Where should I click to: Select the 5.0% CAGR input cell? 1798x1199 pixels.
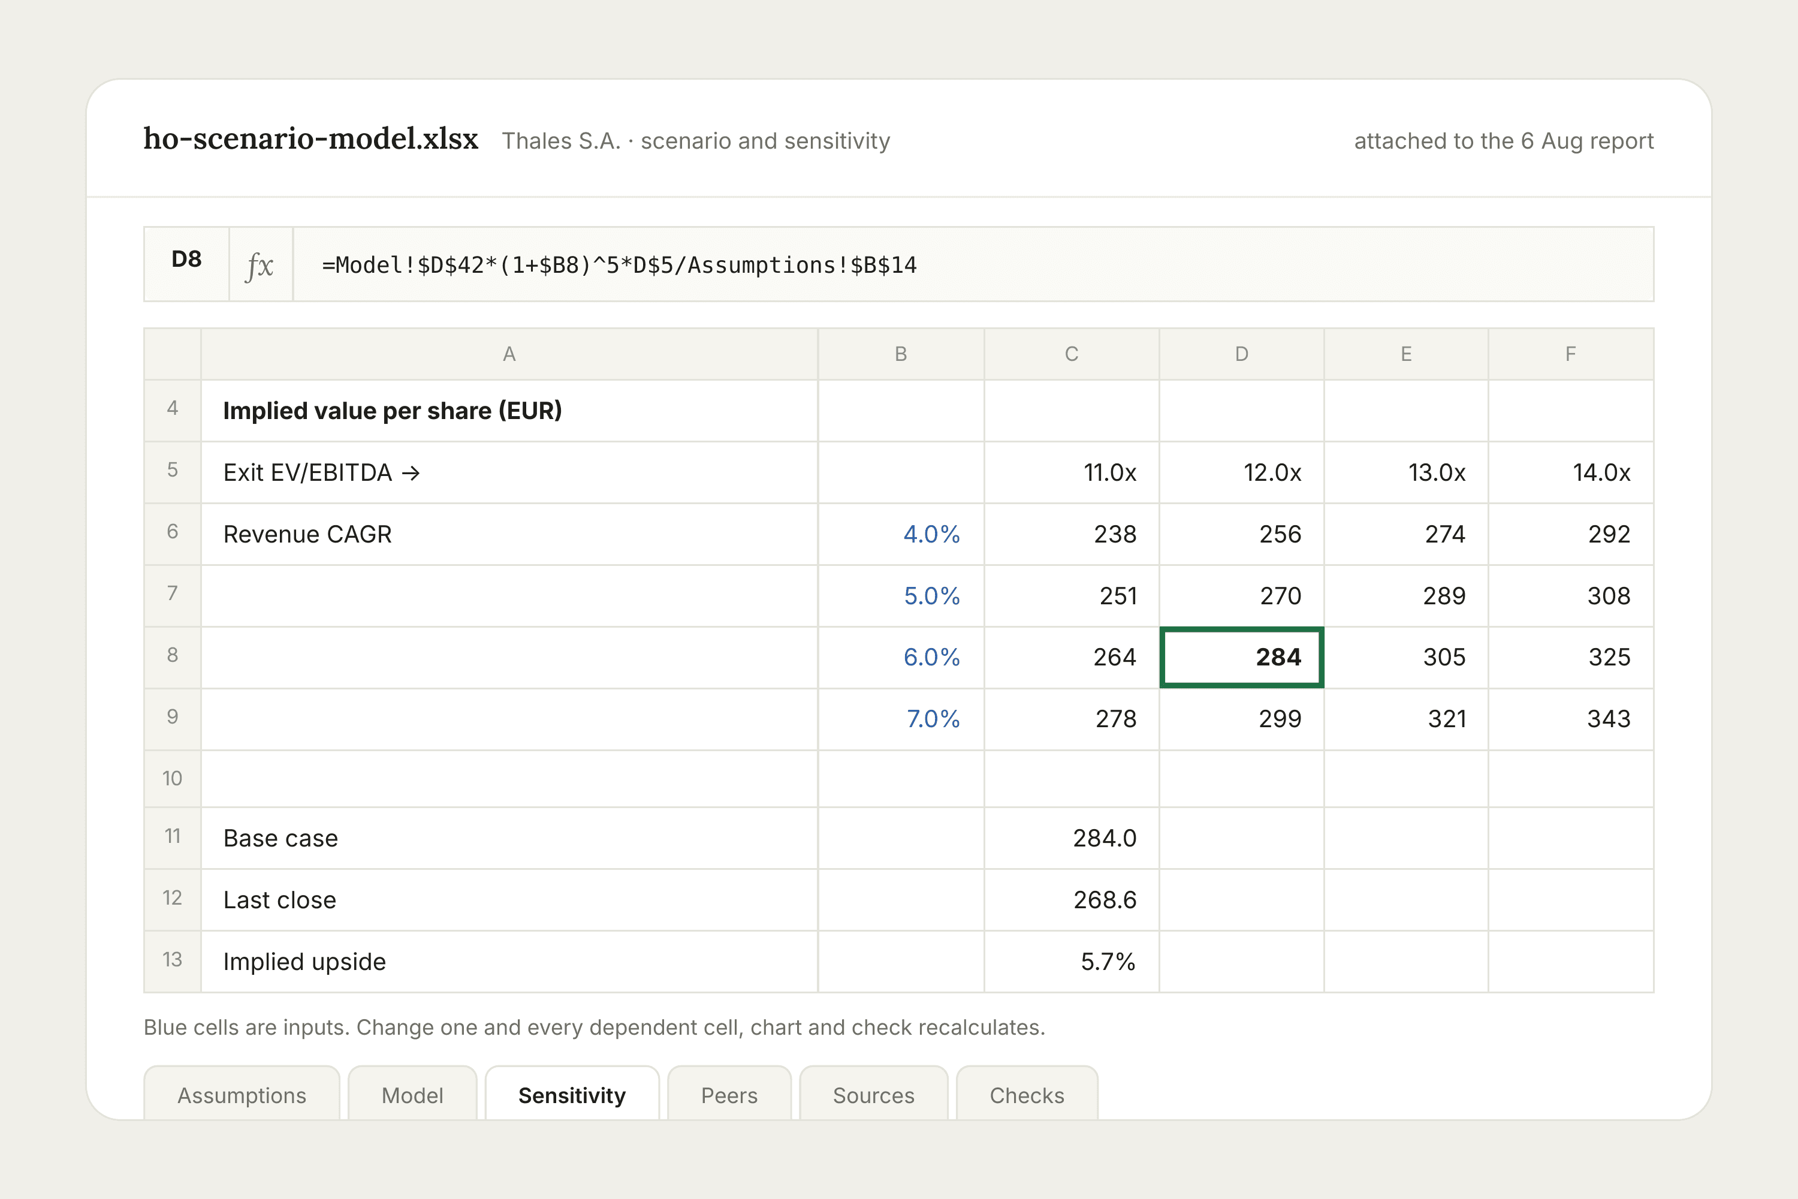[901, 596]
